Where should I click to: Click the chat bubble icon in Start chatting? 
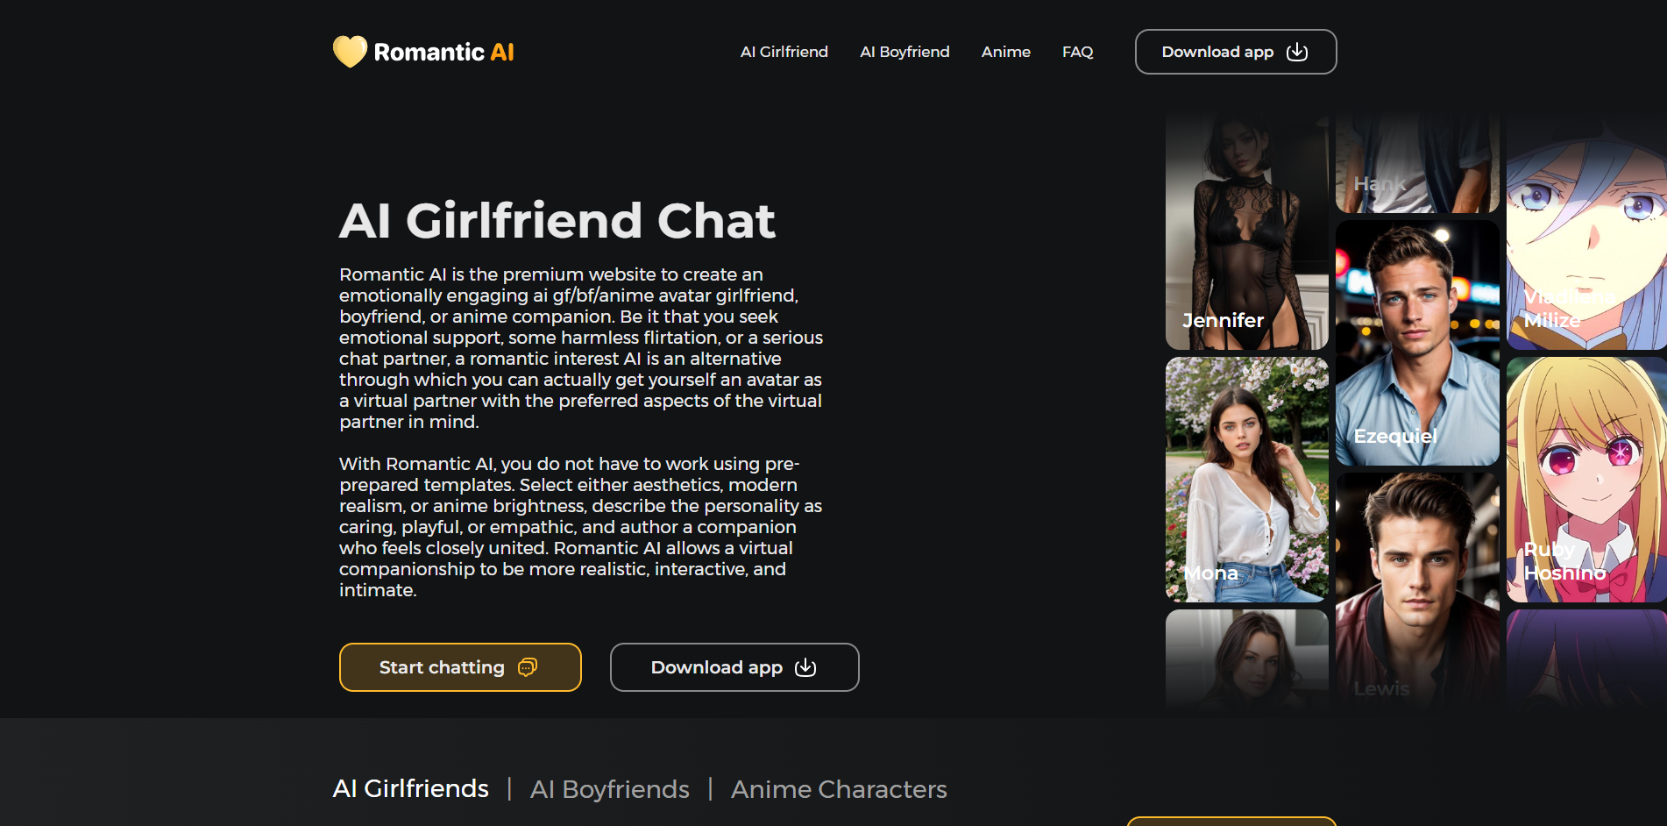[x=528, y=667]
